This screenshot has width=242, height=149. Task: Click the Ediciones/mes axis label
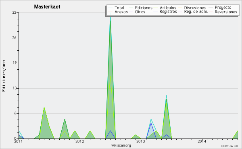4,76
